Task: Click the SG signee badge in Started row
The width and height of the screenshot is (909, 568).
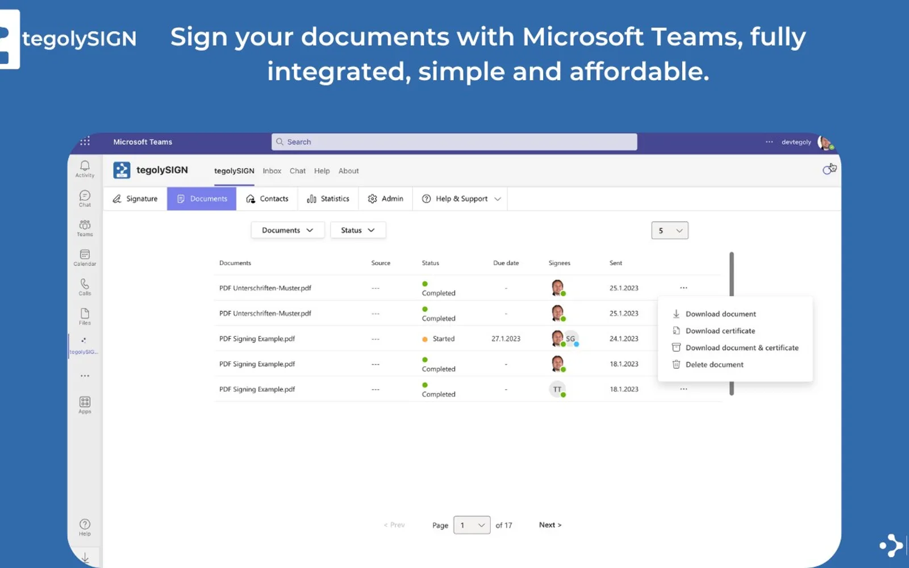Action: 570,339
